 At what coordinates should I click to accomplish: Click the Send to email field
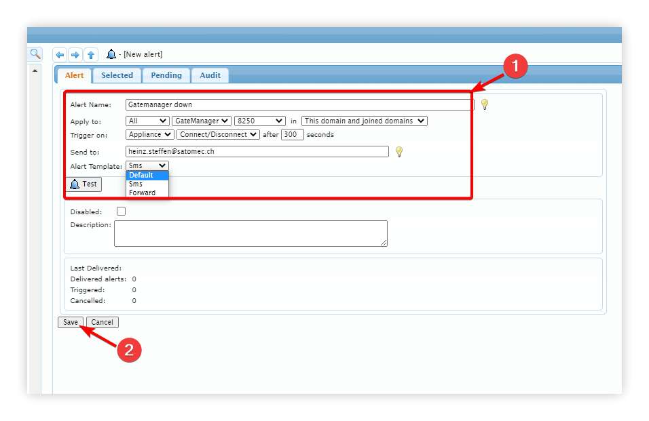pyautogui.click(x=257, y=152)
